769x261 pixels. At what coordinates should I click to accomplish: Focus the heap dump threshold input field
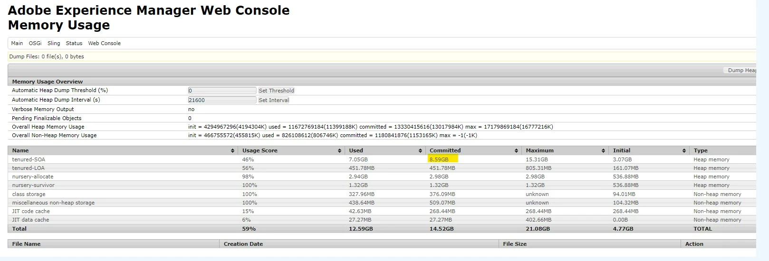tap(222, 91)
